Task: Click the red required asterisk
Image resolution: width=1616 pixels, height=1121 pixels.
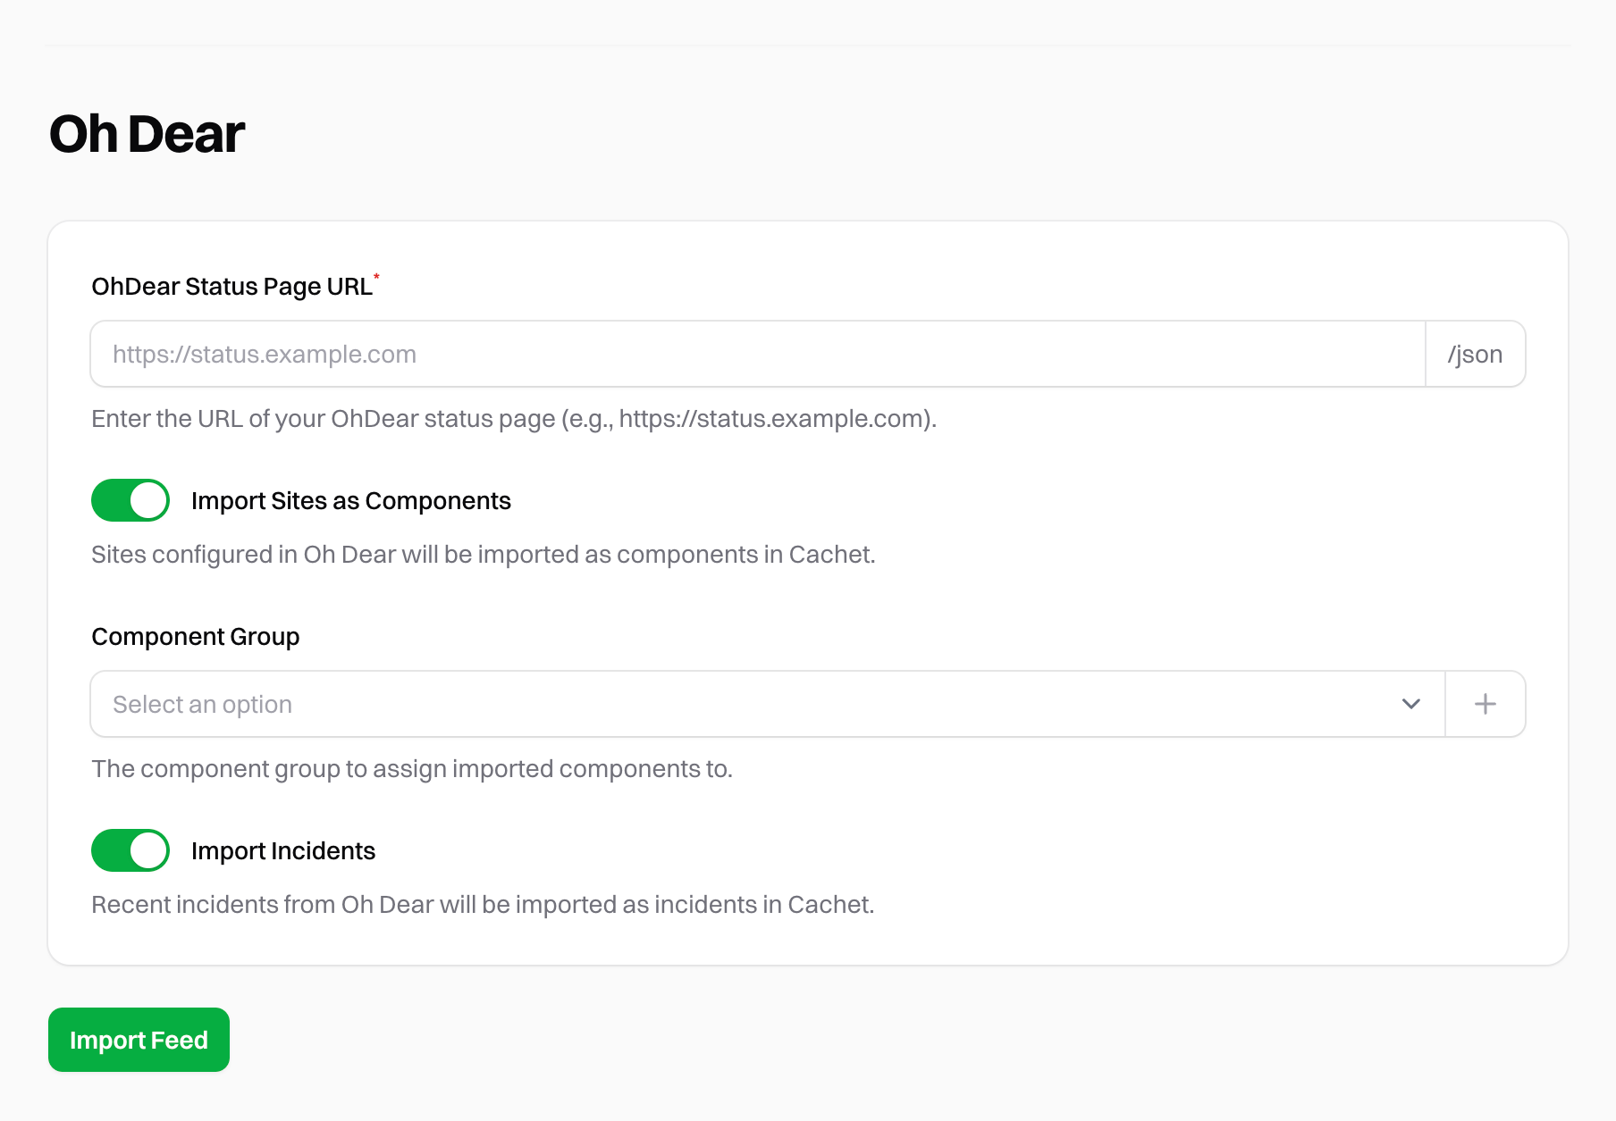Action: pos(376,276)
